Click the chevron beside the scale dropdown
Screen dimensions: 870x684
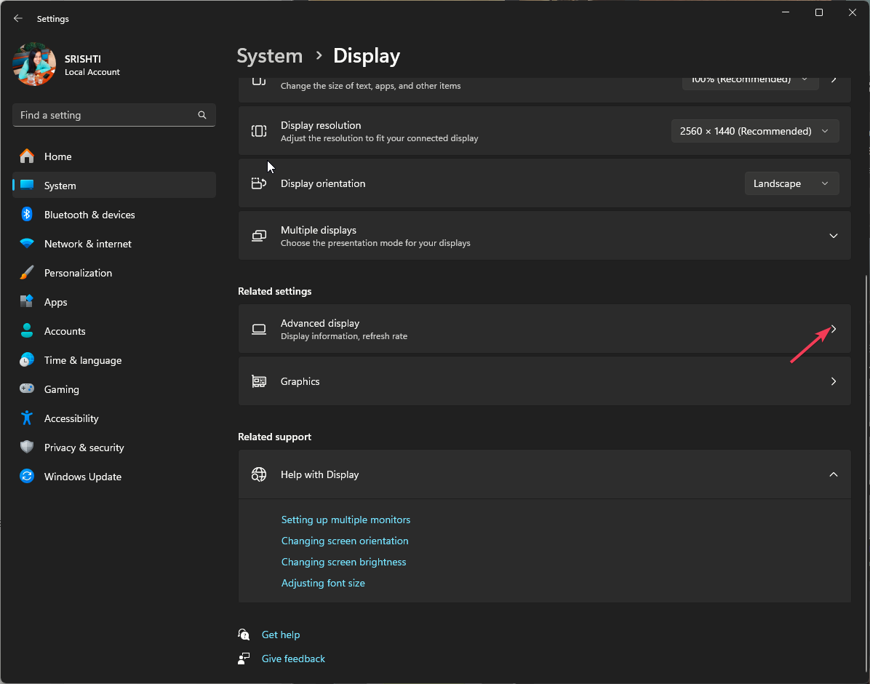click(x=834, y=81)
